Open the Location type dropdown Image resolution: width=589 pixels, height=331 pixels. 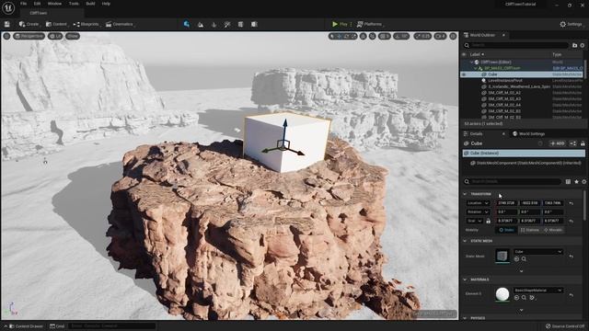[x=479, y=203]
